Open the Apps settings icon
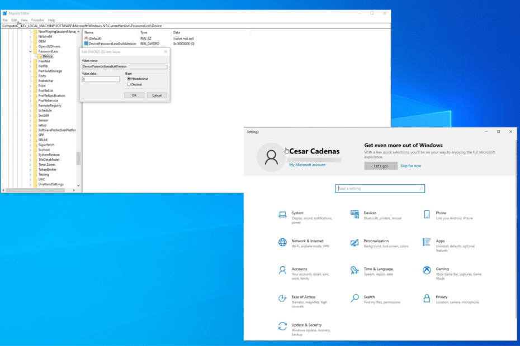Viewport: 520px width, 346px height. point(427,242)
